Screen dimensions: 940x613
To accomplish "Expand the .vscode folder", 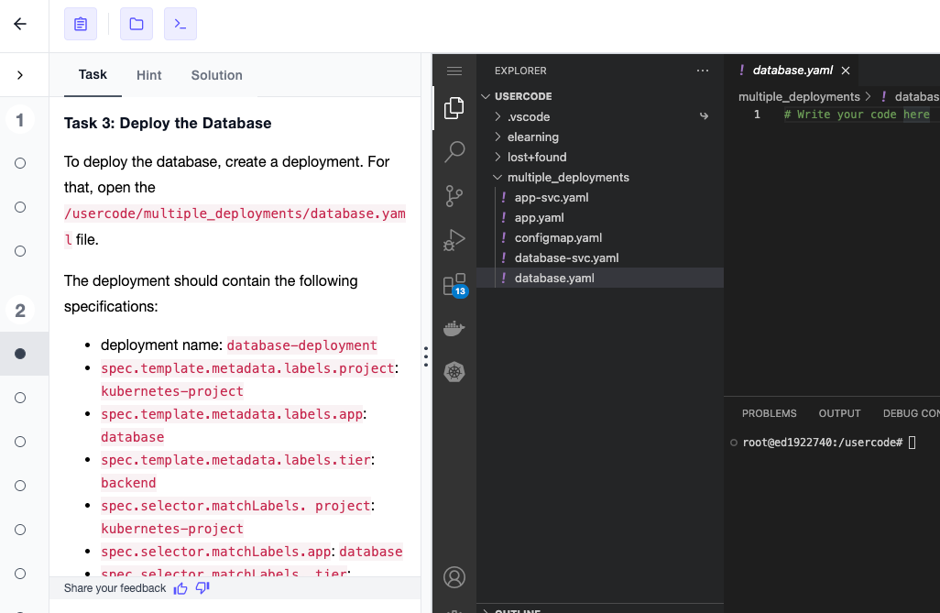I will (499, 116).
